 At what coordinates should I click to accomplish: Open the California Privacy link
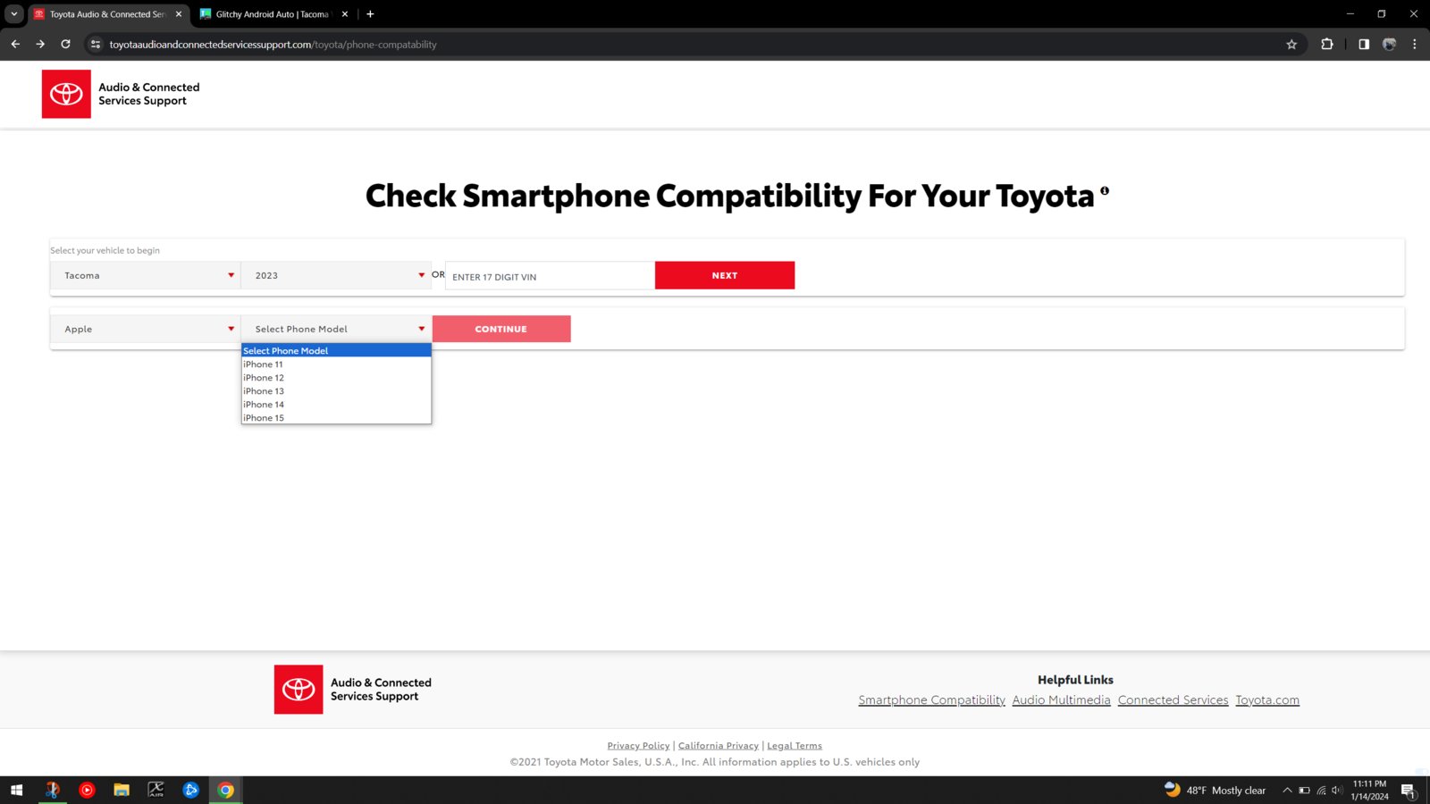pyautogui.click(x=719, y=746)
